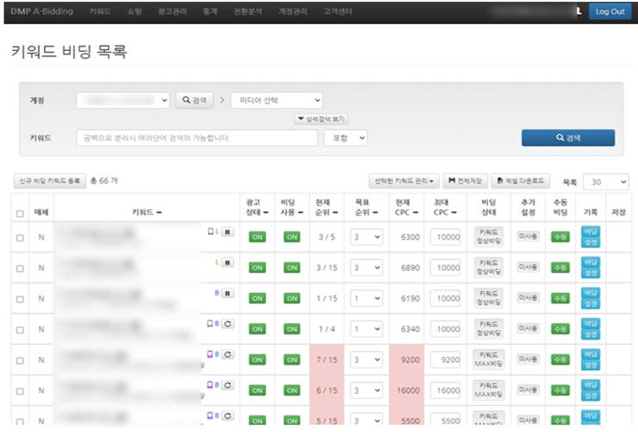Viewport: 638px width, 432px height.
Task: Click the device icon on the 3 / 5 rank row
Action: tap(211, 232)
